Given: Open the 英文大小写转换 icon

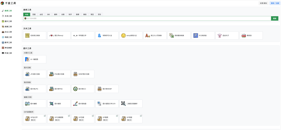Looking at the screenshot, I should [148, 35].
